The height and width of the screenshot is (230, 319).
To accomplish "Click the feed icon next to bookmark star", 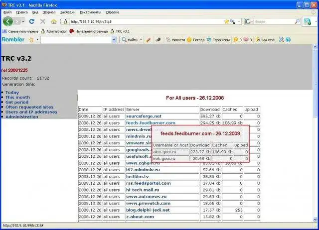I will click(232, 21).
